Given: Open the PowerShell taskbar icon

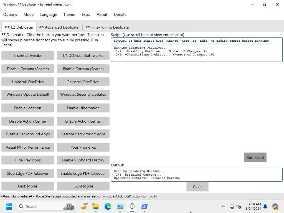Looking at the screenshot, I should coord(144,206).
